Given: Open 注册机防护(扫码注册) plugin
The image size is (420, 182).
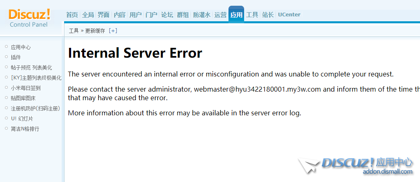Looking at the screenshot, I should click(35, 108).
